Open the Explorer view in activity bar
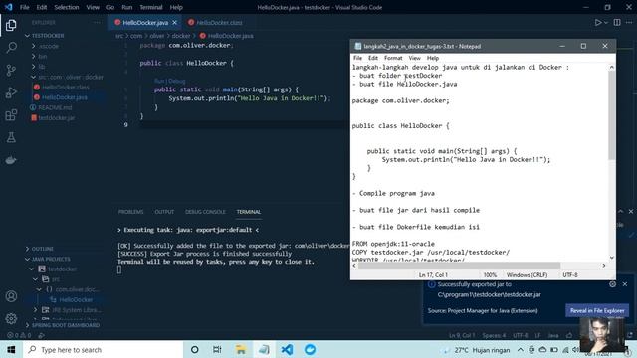The height and width of the screenshot is (358, 637). (11, 25)
